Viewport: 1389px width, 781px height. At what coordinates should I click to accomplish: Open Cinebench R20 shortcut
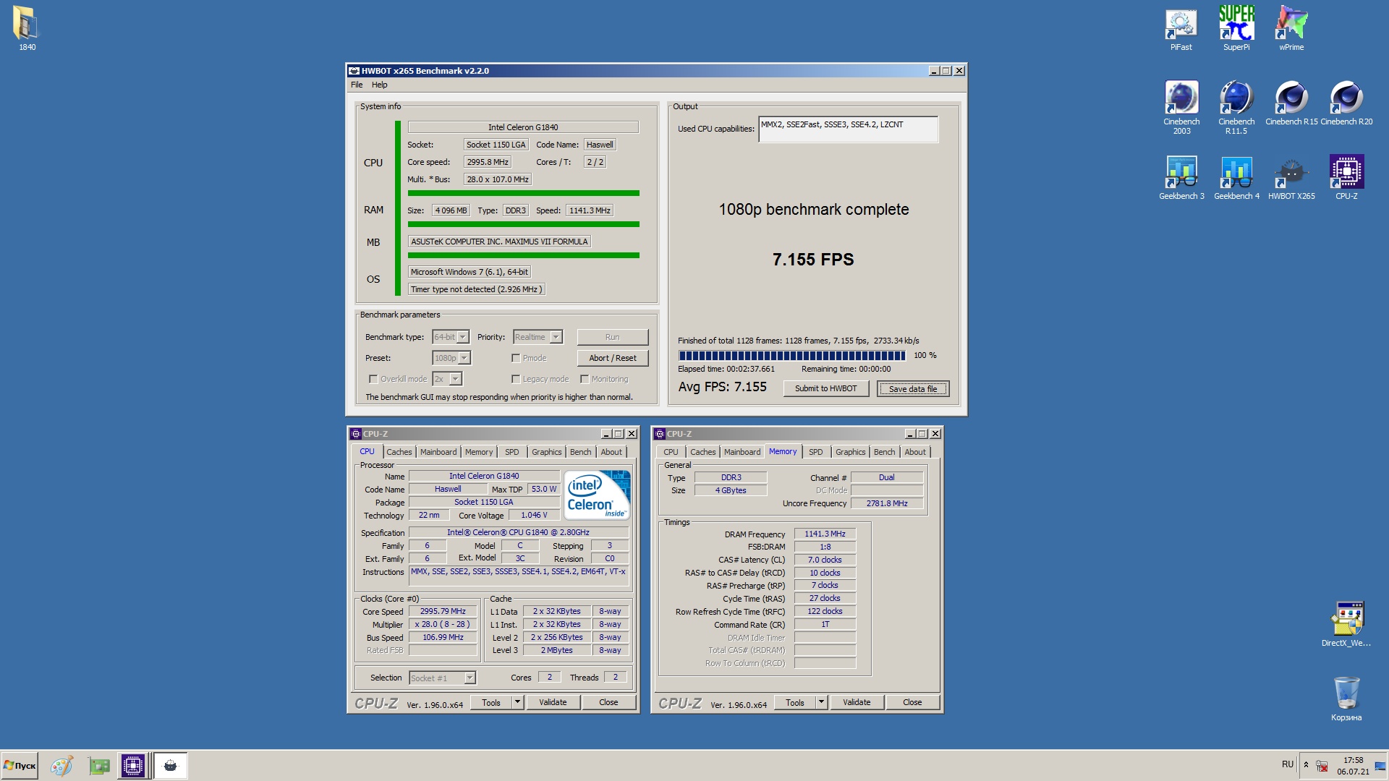(x=1346, y=103)
